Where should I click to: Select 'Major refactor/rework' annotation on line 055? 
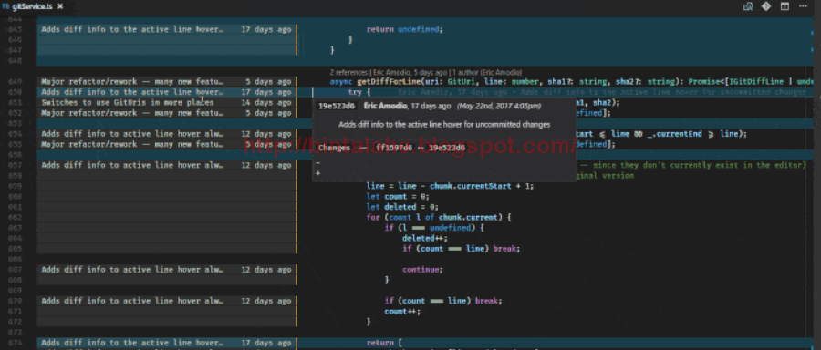coord(167,144)
